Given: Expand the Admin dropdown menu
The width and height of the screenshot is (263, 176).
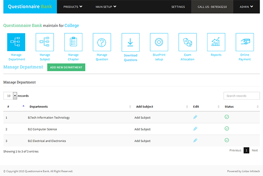Looking at the screenshot, I should 246,7.
